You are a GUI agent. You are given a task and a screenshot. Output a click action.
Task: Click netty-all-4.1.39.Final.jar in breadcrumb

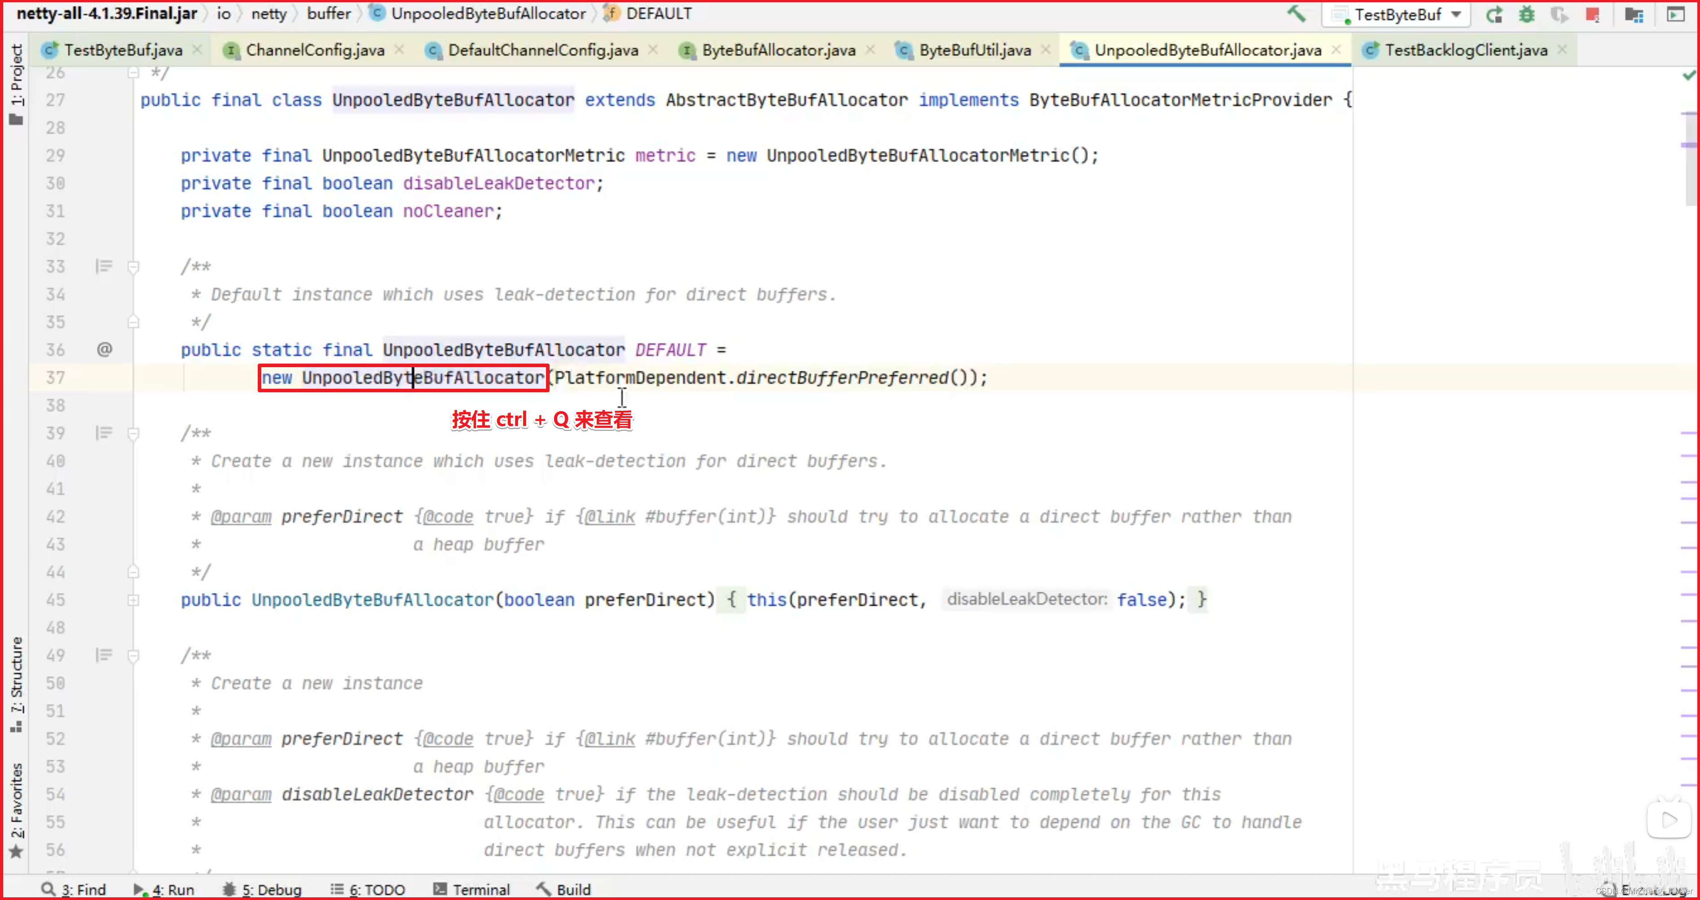[x=107, y=13]
